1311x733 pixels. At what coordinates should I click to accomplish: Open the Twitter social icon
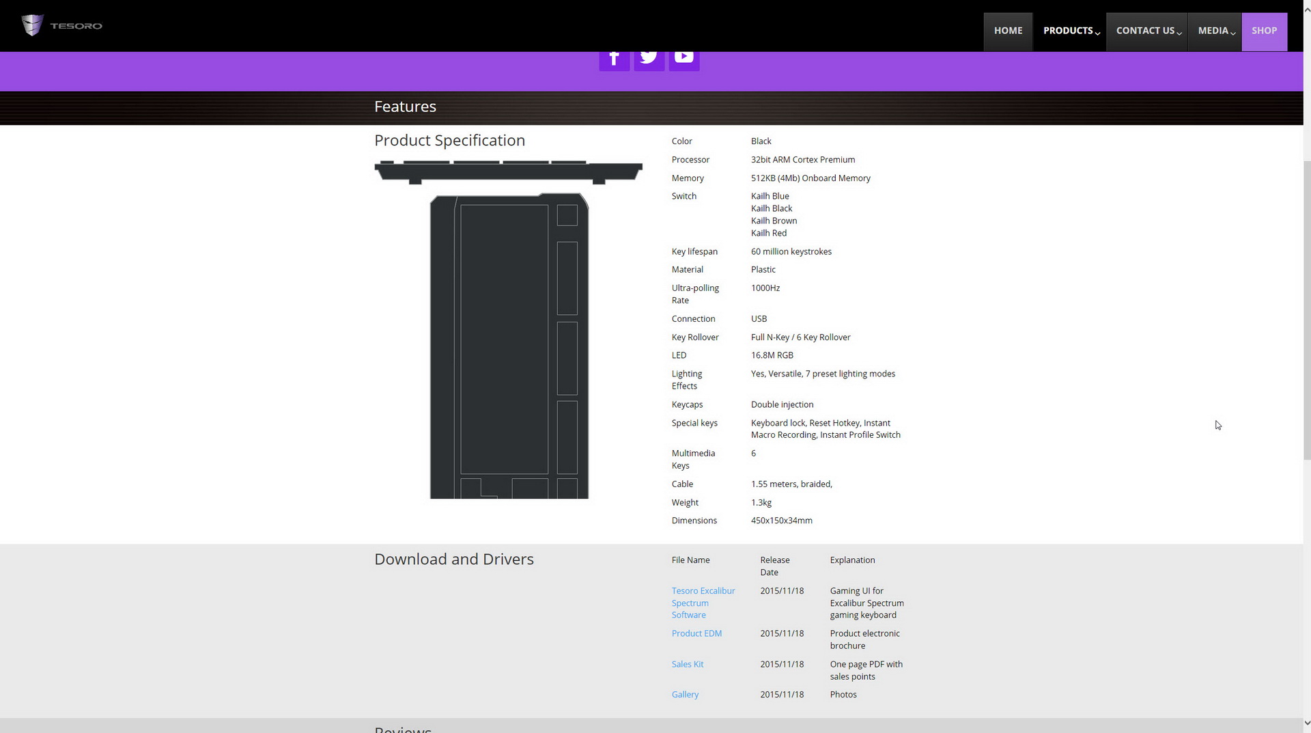[x=649, y=60]
